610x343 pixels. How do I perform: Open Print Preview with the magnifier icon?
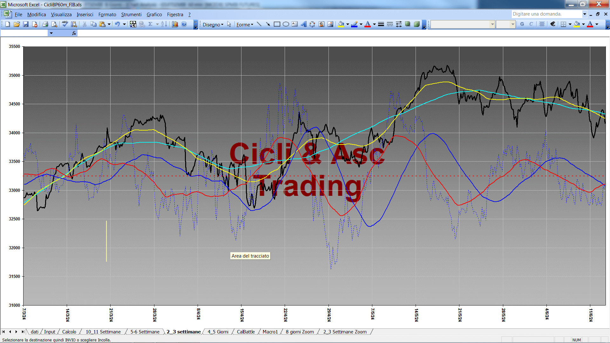point(54,24)
